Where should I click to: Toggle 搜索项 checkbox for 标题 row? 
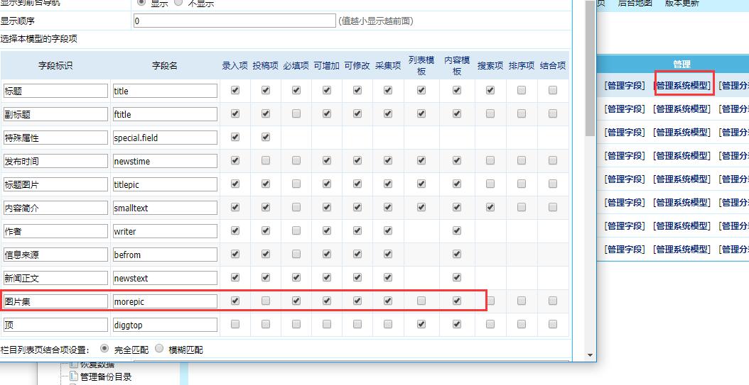tap(490, 91)
